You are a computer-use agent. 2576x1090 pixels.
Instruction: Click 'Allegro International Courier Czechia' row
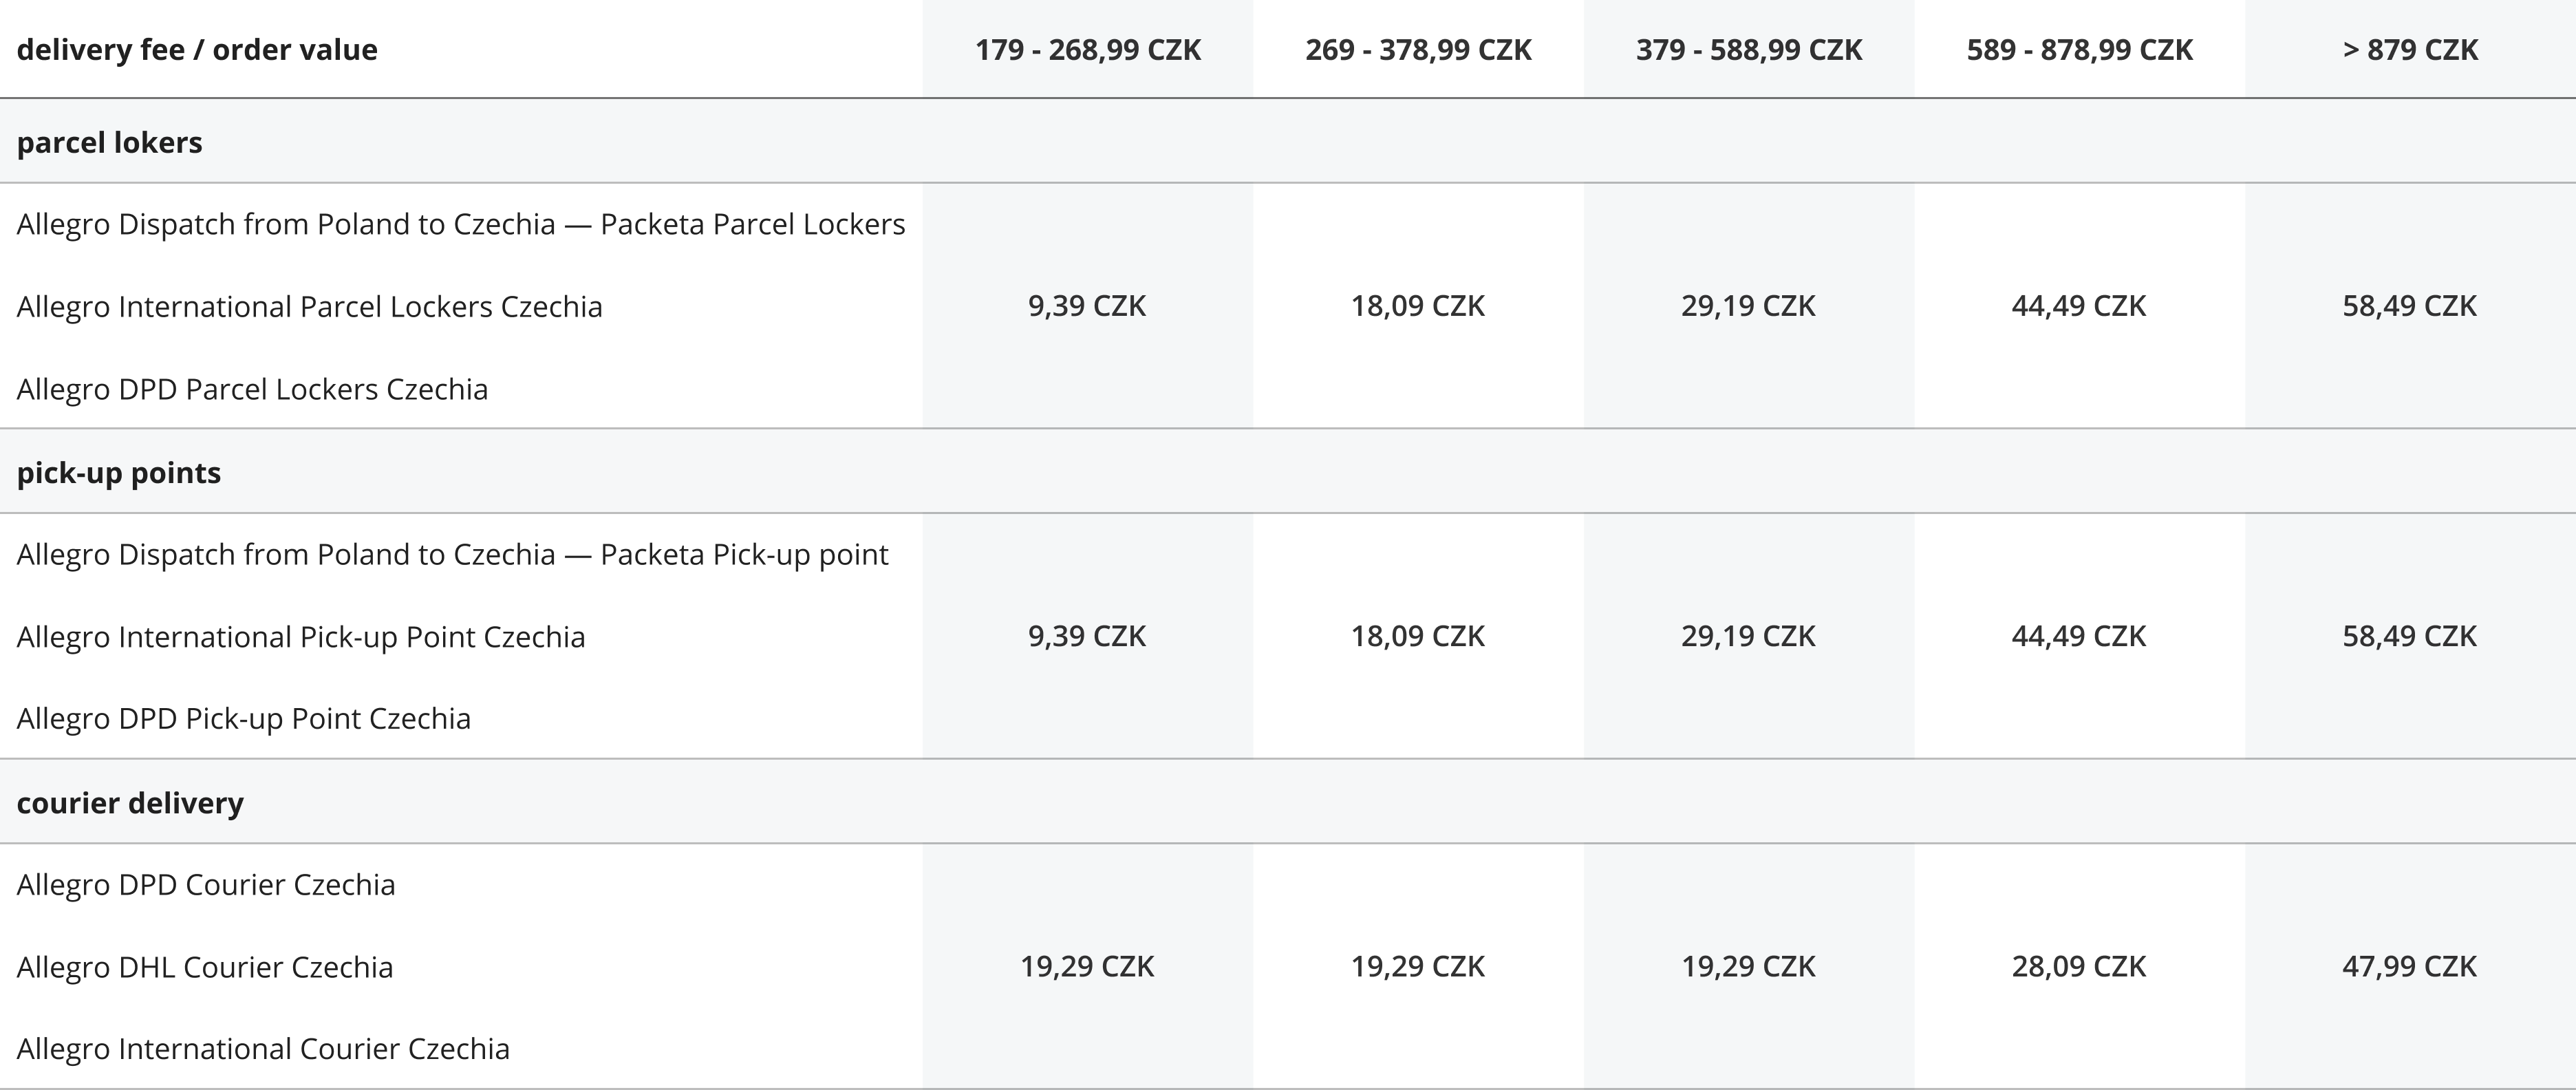[x=263, y=1049]
